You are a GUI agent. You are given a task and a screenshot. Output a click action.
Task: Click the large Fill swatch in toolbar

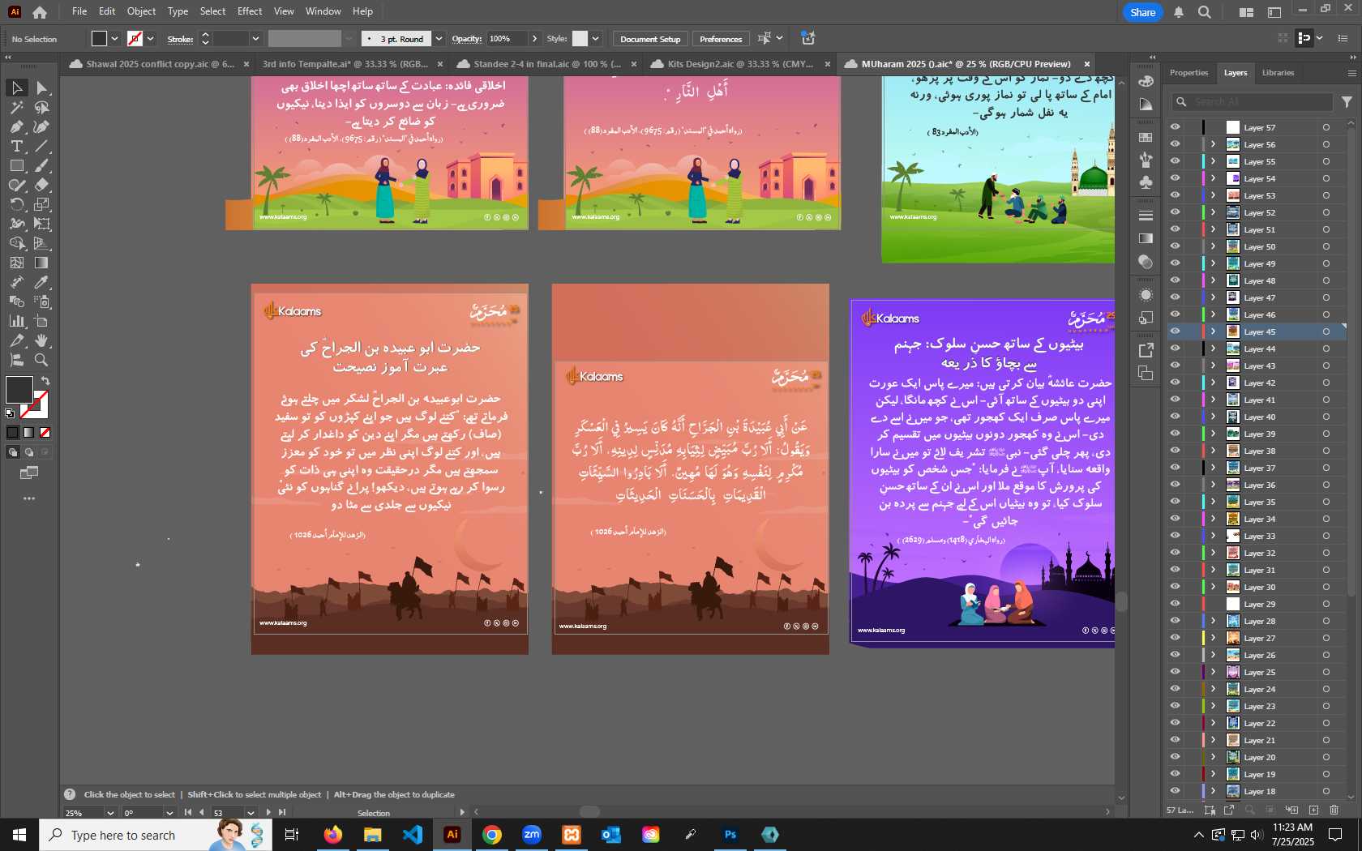(x=19, y=390)
